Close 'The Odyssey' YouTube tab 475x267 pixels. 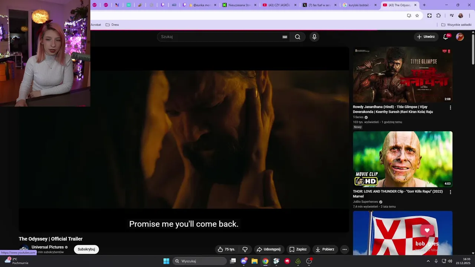tap(415, 5)
